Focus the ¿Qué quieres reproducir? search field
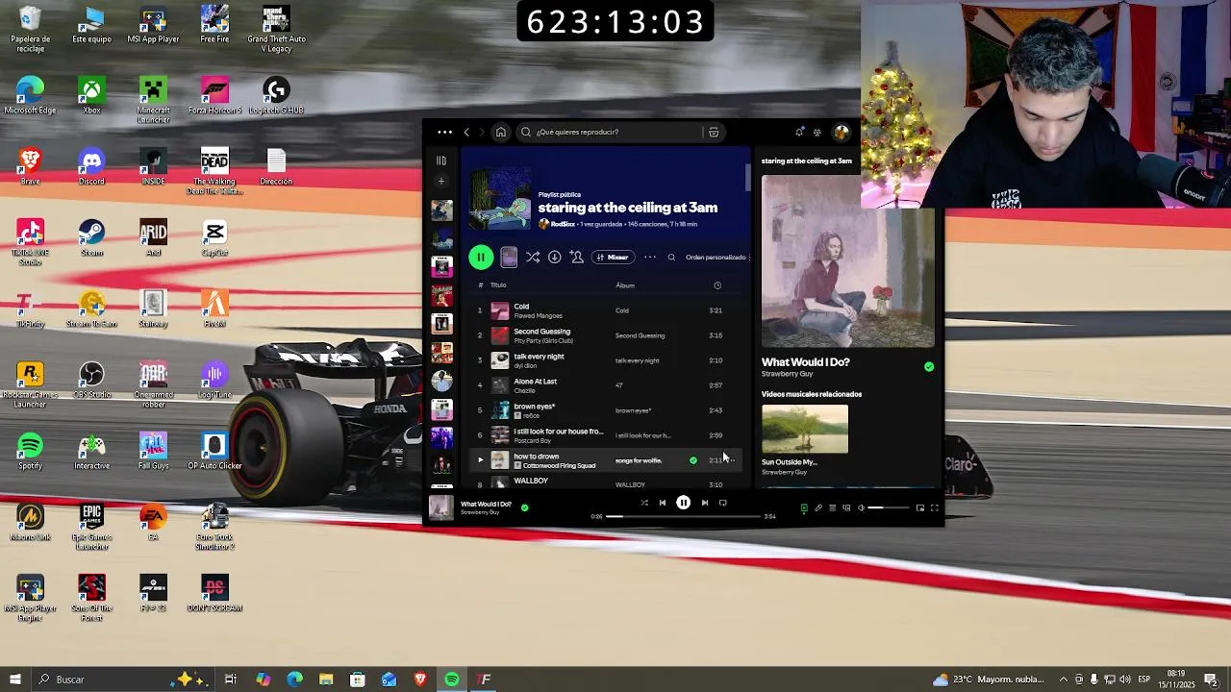 pos(620,132)
